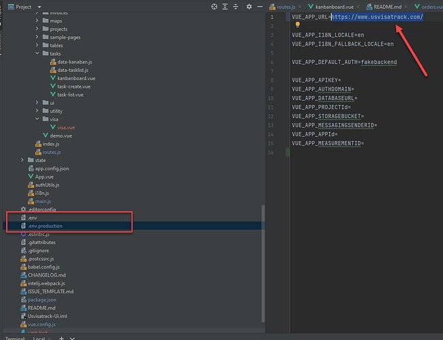Click the yellow lightbulb intention icon
The width and height of the screenshot is (443, 340).
[x=298, y=25]
